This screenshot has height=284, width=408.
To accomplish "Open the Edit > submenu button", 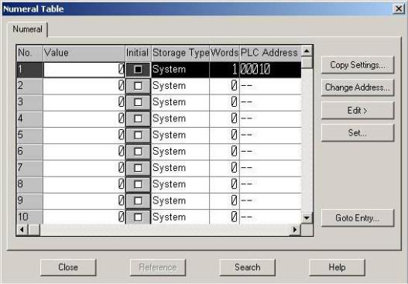I will (x=358, y=110).
